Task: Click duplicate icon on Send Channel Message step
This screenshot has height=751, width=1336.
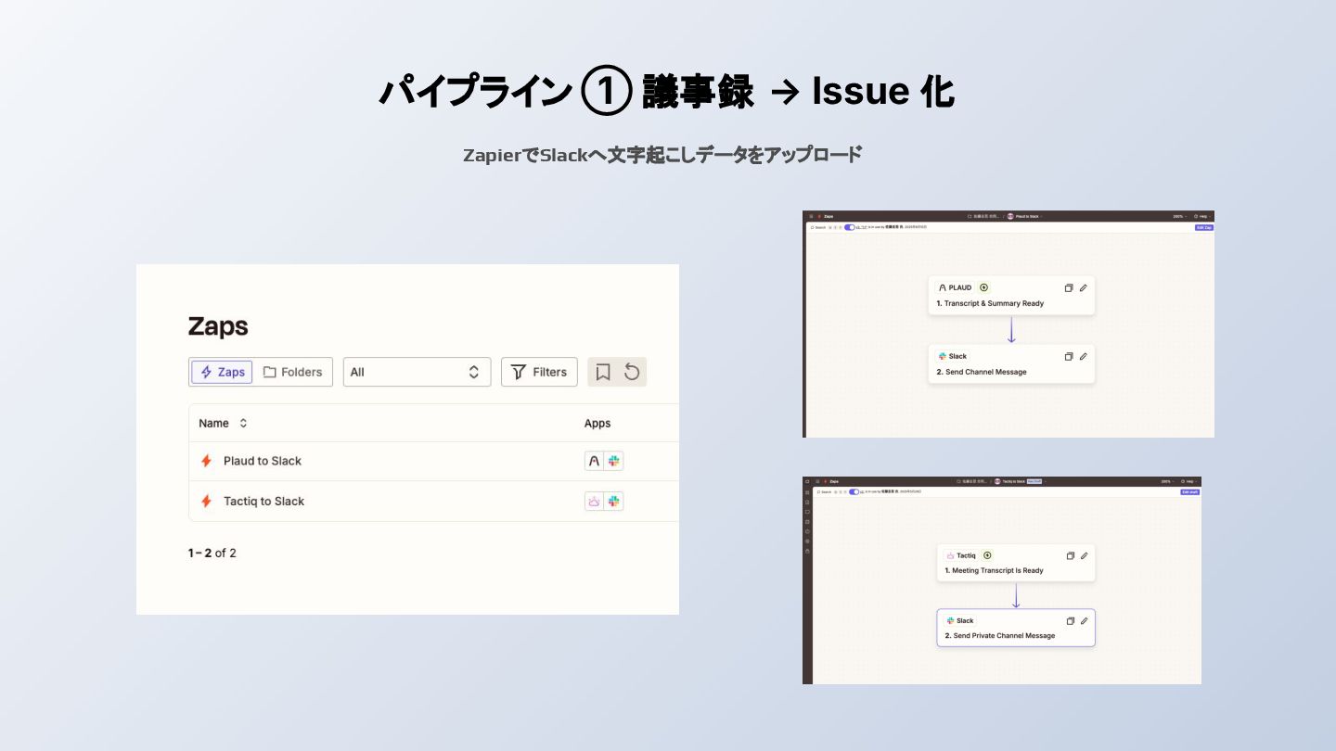Action: click(x=1069, y=356)
